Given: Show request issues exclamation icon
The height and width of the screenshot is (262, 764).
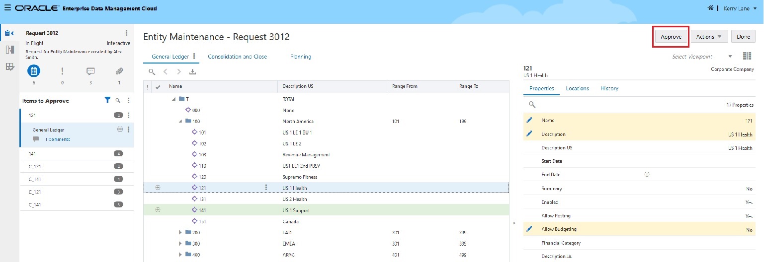Looking at the screenshot, I should [62, 71].
